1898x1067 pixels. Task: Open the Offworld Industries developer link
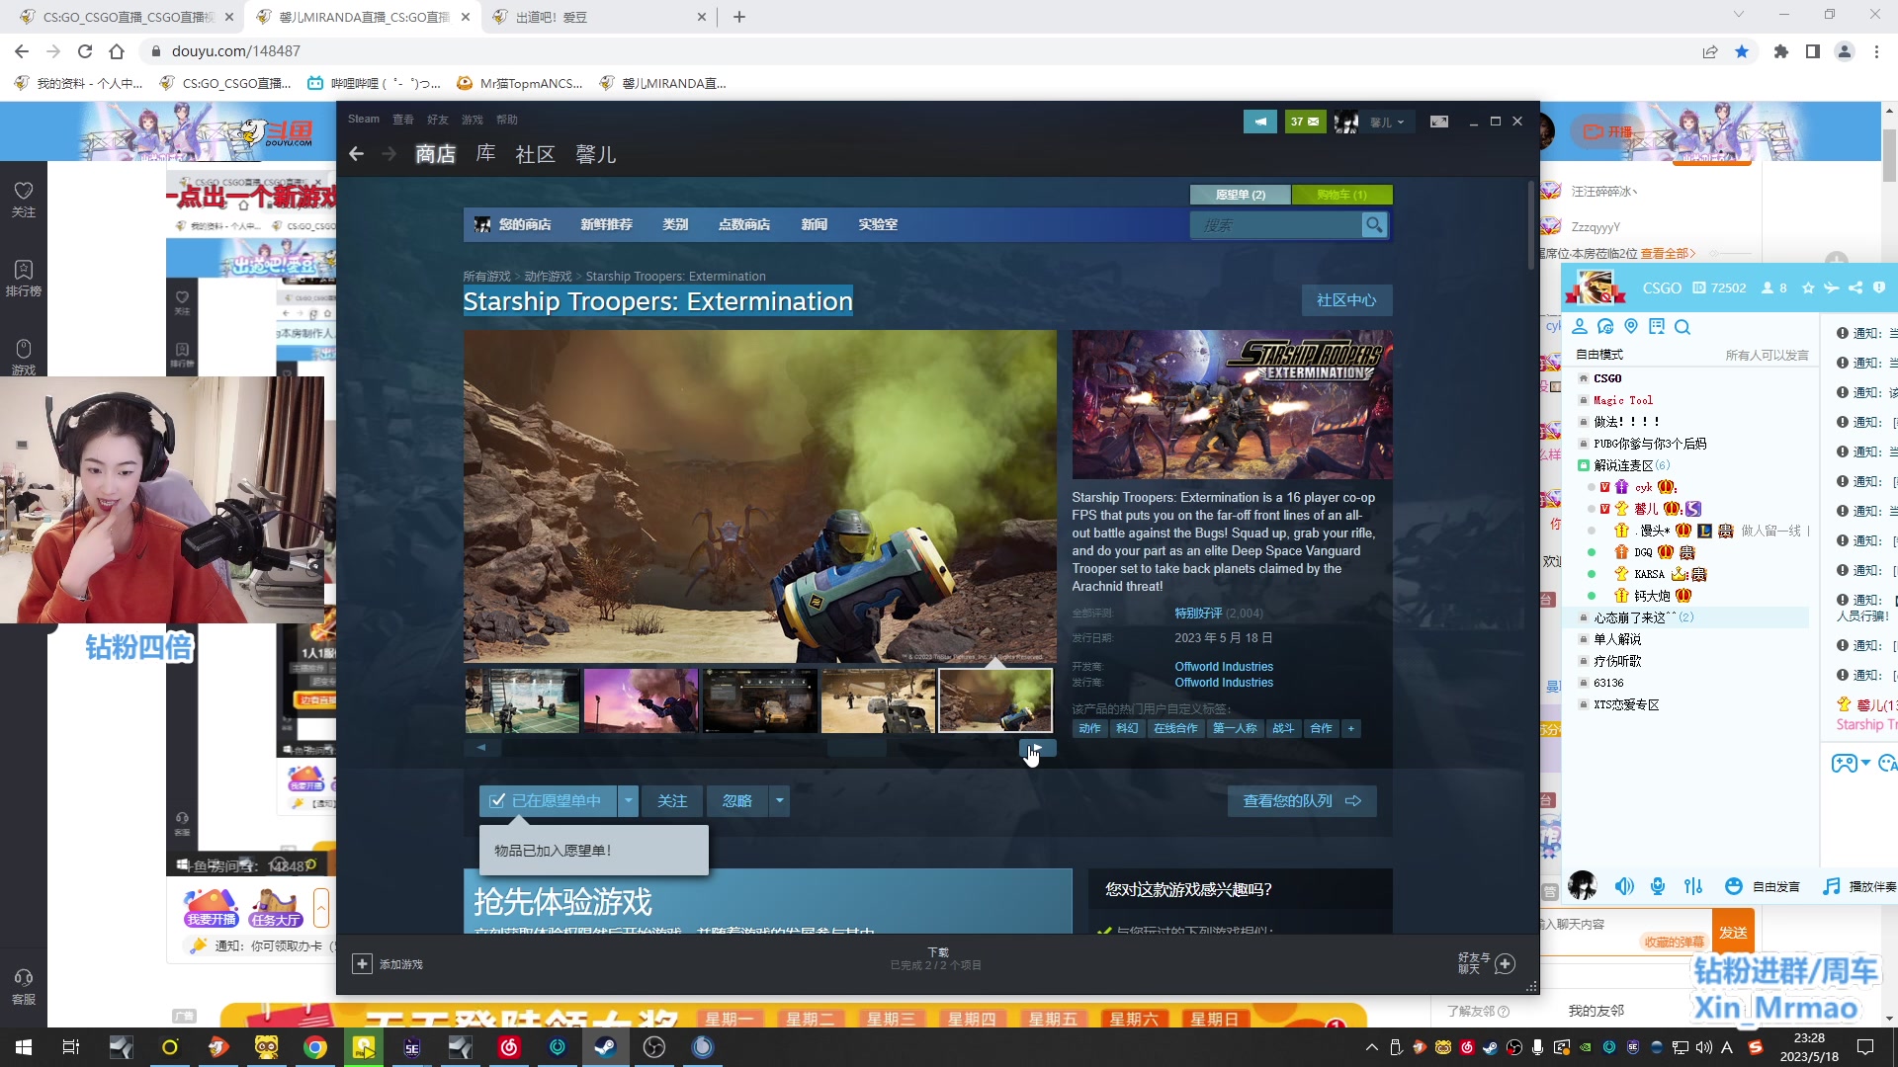(1224, 667)
